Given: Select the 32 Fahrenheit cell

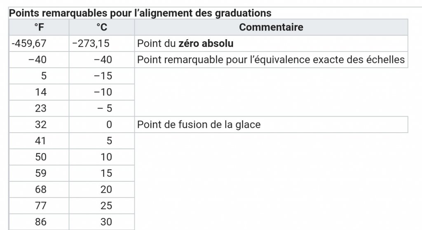Looking at the screenshot, I should click(39, 124).
